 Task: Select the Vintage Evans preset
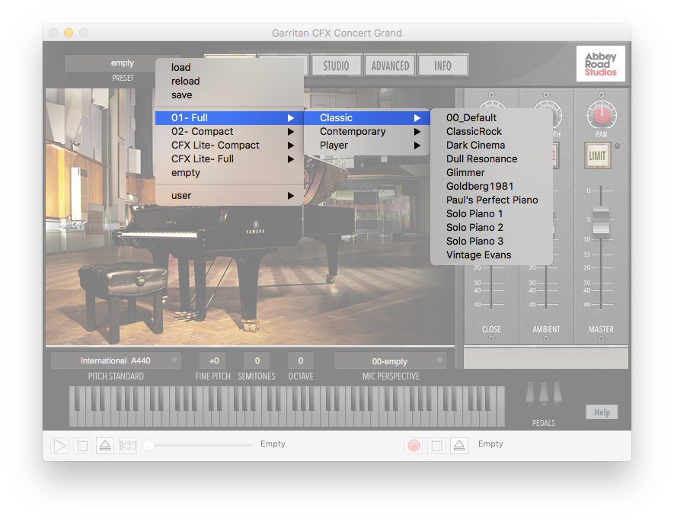pyautogui.click(x=491, y=255)
